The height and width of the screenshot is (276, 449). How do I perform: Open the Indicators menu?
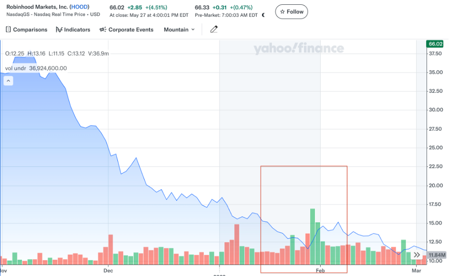(x=73, y=30)
